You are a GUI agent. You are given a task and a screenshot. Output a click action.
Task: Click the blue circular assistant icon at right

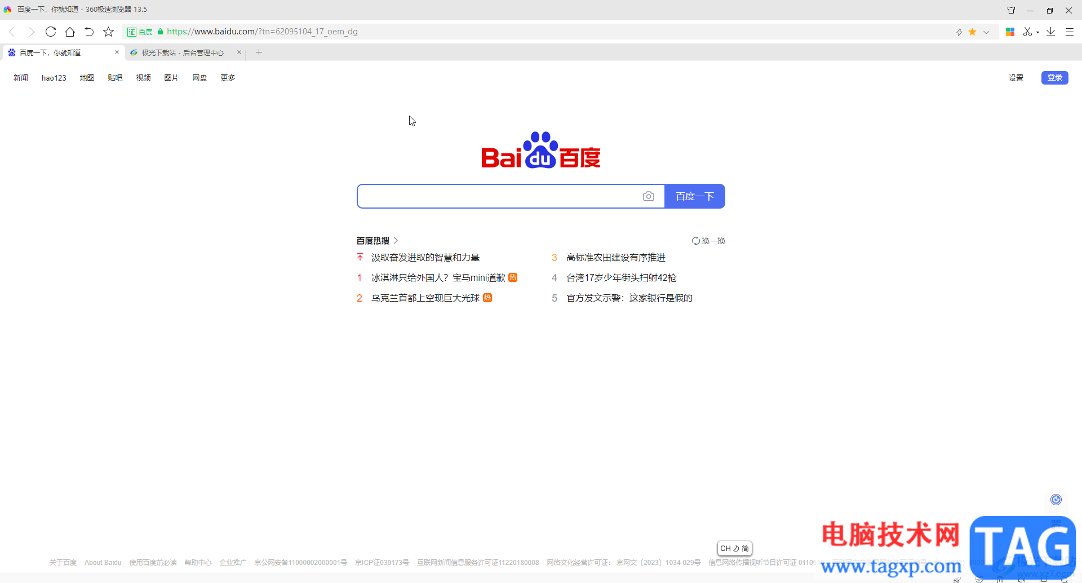(1056, 500)
